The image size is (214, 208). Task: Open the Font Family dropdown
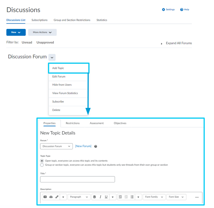(x=154, y=197)
